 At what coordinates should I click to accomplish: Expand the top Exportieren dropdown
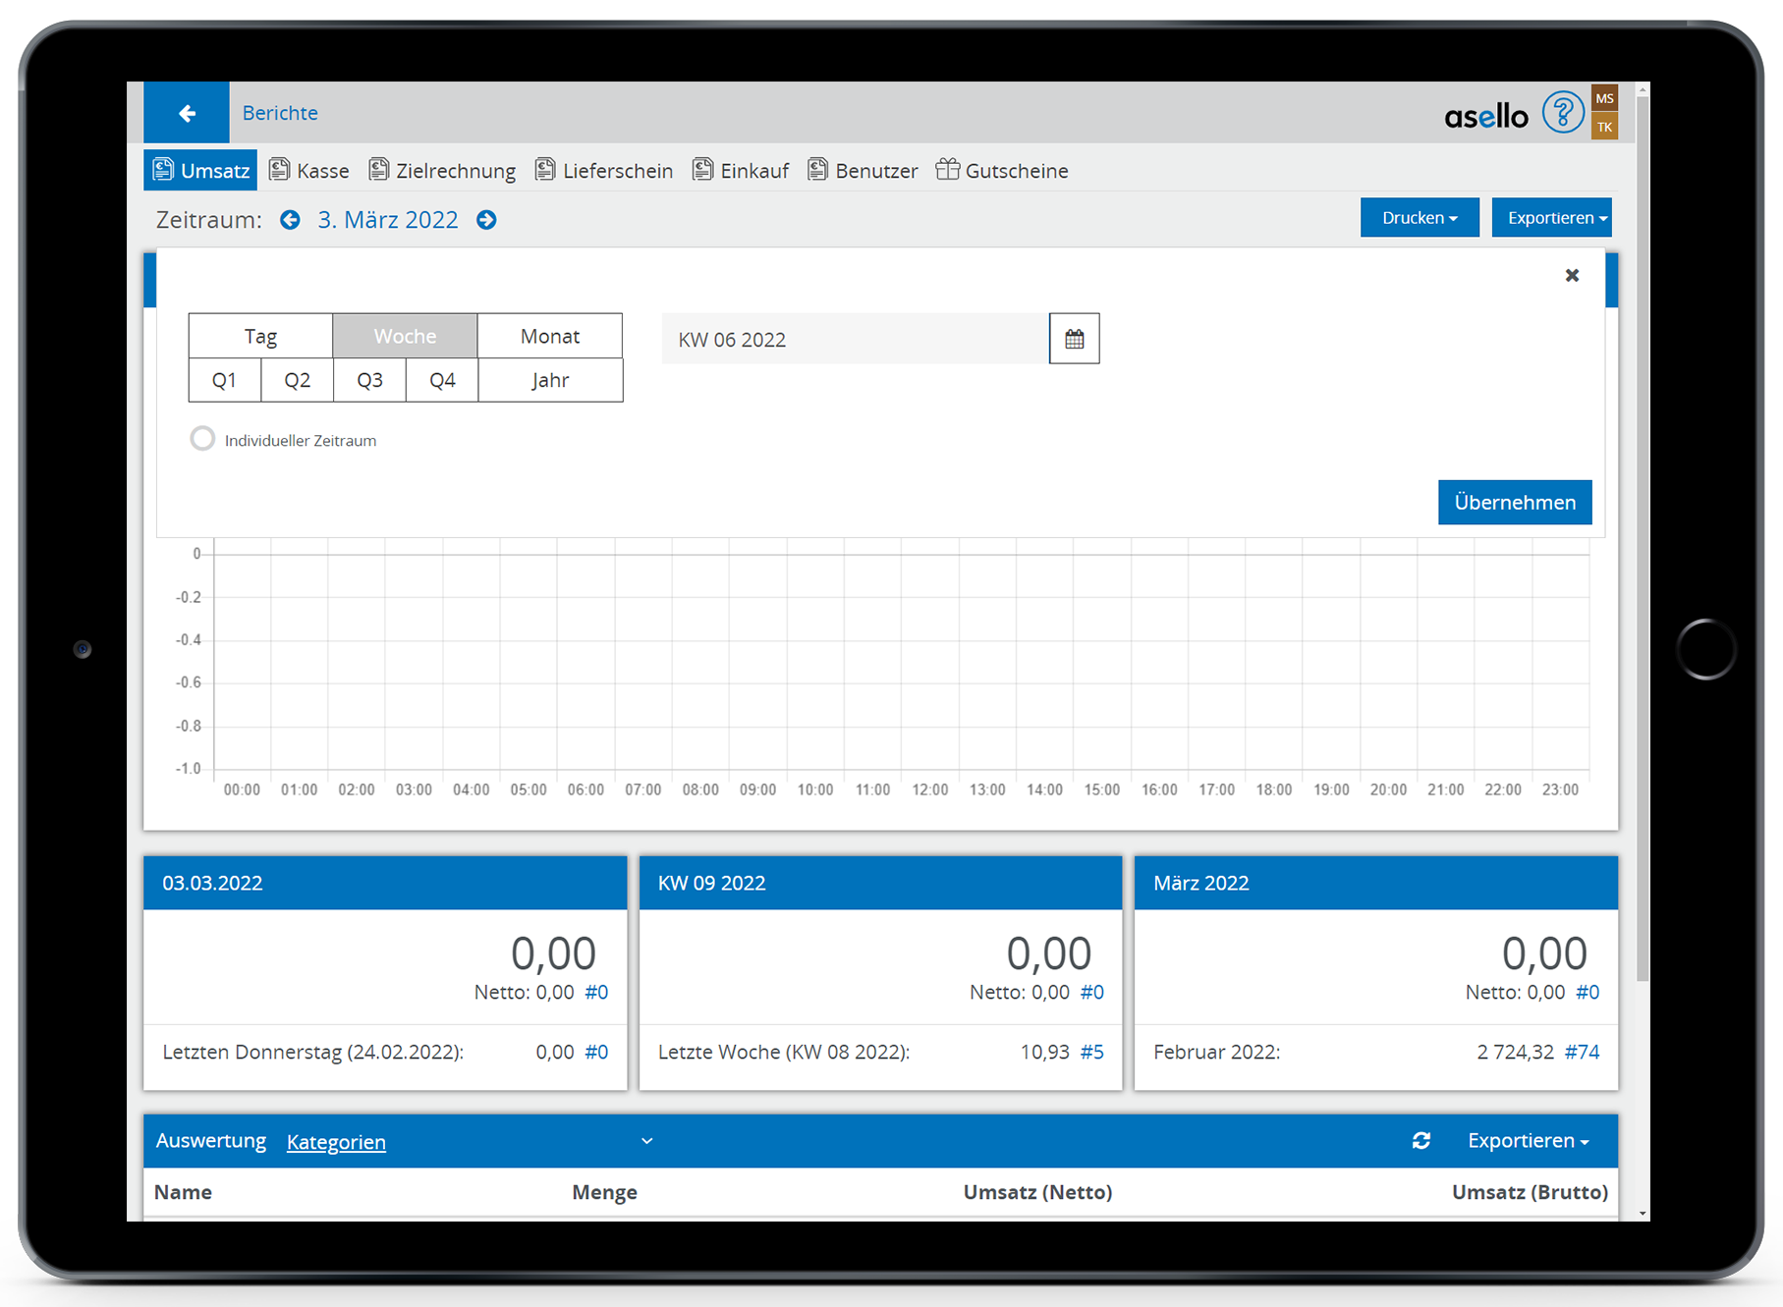click(1551, 218)
